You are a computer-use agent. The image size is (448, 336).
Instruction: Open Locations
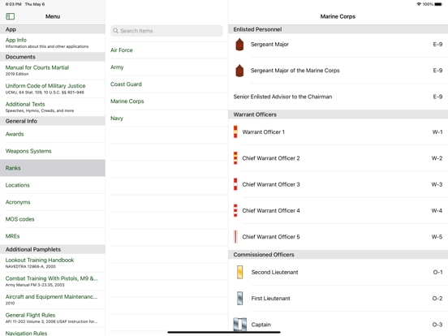[53, 185]
